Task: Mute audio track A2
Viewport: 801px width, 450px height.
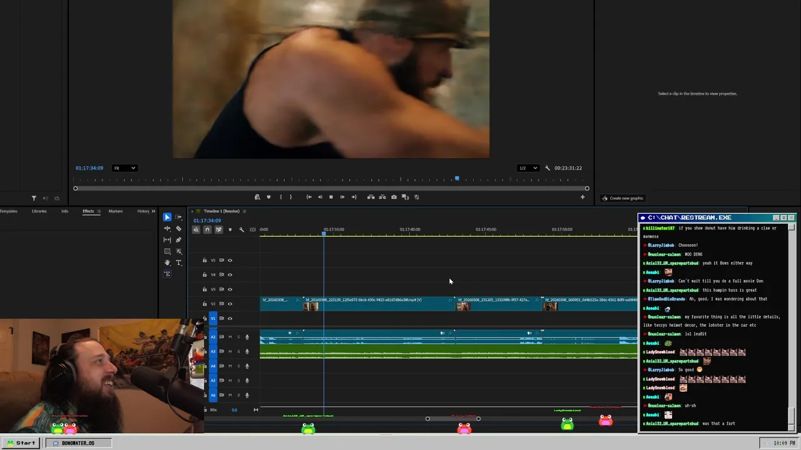Action: click(x=230, y=337)
